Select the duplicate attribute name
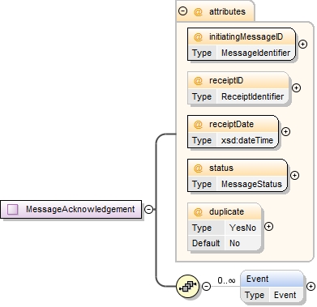 [x=226, y=211]
